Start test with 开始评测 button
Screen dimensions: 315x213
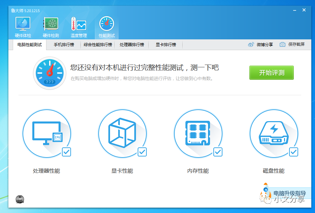[271, 73]
